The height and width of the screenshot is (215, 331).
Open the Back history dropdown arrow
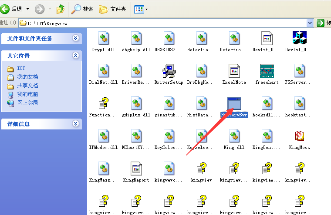27,9
